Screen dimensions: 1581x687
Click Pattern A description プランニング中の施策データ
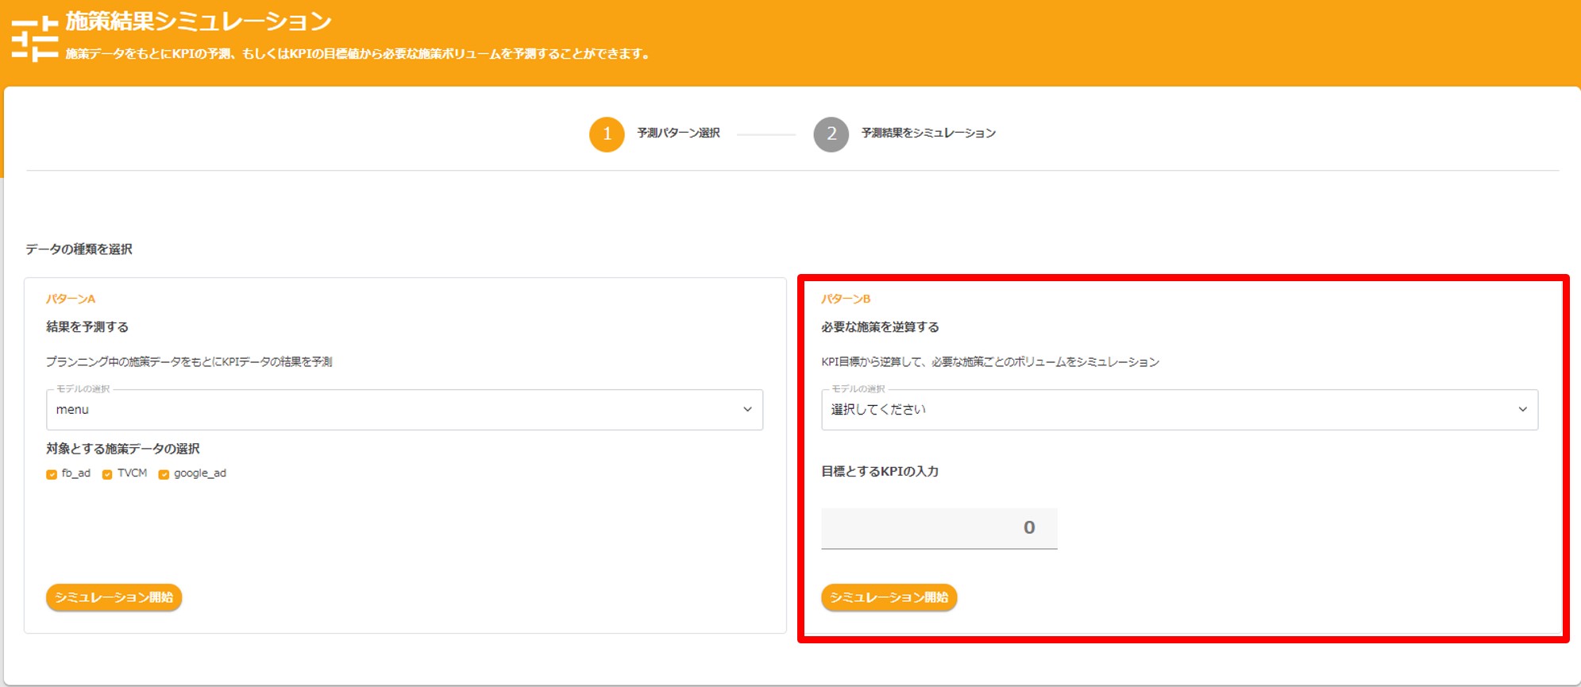tap(189, 361)
